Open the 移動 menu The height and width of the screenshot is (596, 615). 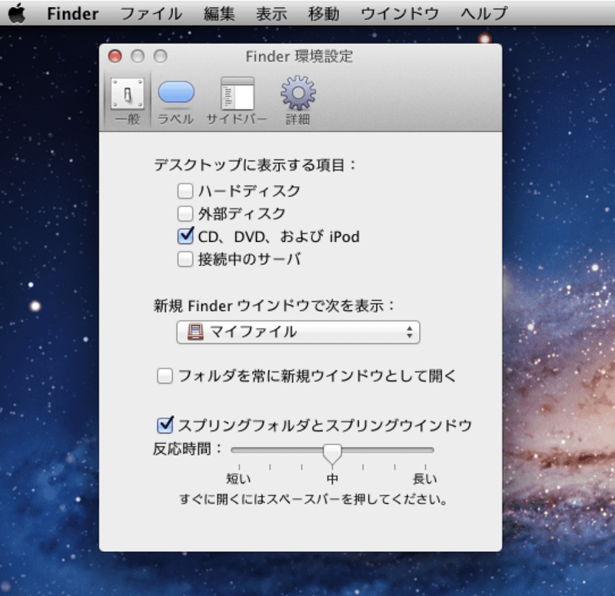[x=324, y=14]
